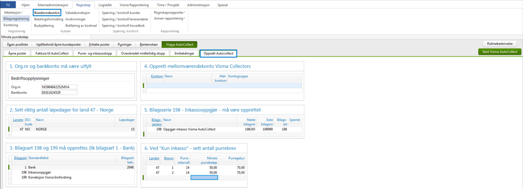This screenshot has height=189, width=523.
Task: Click the Neste bilagsnr value 198245
Action: [249, 129]
